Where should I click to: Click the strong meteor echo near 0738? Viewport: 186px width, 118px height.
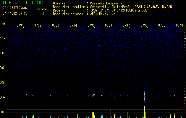(145, 96)
